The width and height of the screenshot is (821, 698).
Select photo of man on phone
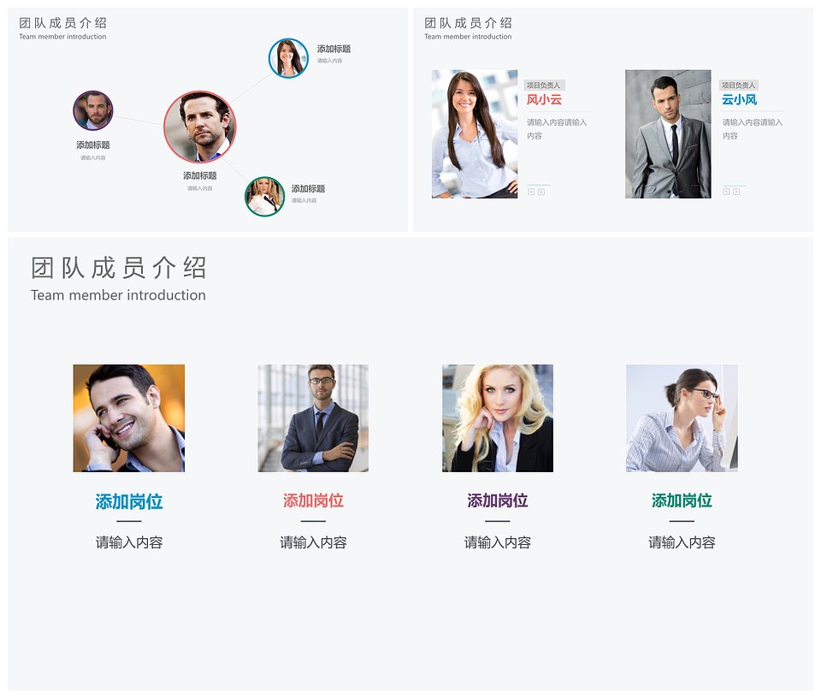tap(129, 417)
